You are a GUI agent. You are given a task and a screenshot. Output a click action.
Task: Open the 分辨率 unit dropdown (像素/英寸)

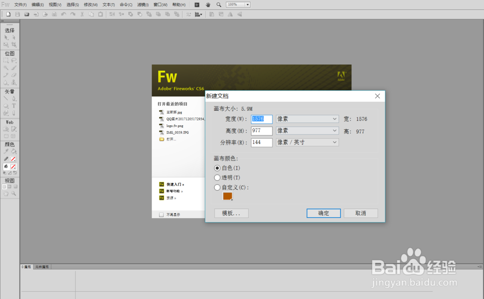(x=307, y=142)
